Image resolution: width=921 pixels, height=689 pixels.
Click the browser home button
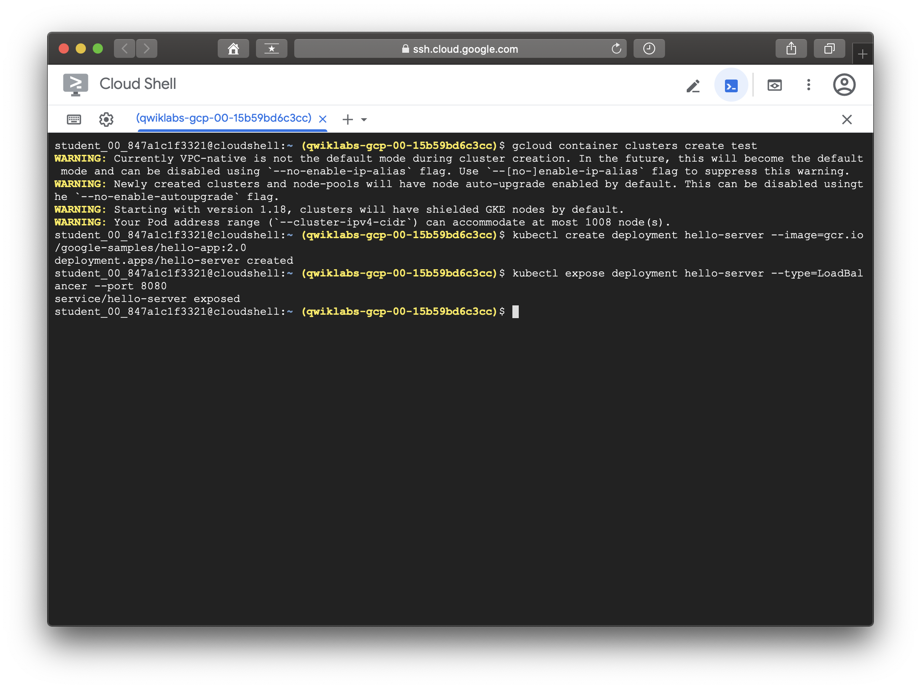pyautogui.click(x=233, y=49)
